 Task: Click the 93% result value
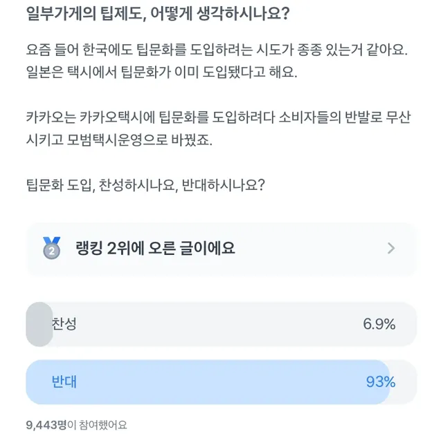pos(381,382)
